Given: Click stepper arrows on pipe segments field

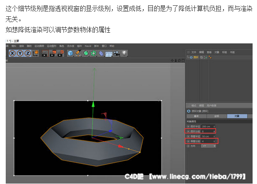Looking at the screenshot, I should tap(214, 141).
